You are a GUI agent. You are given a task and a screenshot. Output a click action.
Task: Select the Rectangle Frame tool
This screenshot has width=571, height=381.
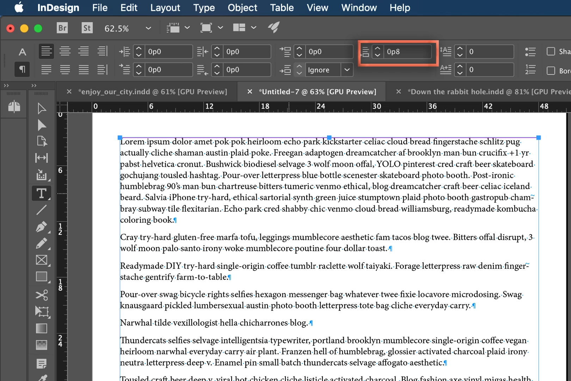tap(42, 260)
